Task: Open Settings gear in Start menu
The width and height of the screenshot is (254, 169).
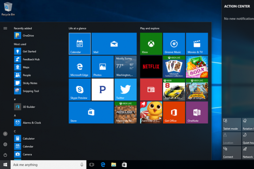Action: (x=5, y=144)
